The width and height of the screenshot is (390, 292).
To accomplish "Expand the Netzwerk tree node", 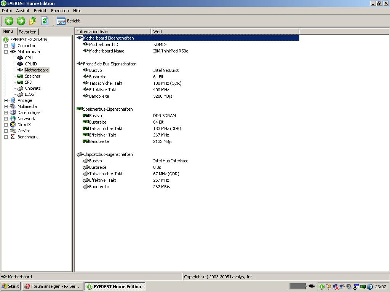I will (x=6, y=119).
